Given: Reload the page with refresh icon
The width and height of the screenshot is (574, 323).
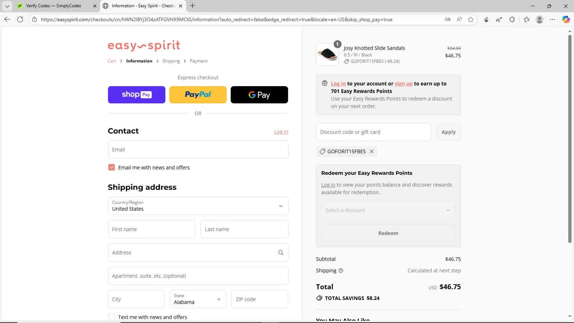Looking at the screenshot, I should (20, 19).
